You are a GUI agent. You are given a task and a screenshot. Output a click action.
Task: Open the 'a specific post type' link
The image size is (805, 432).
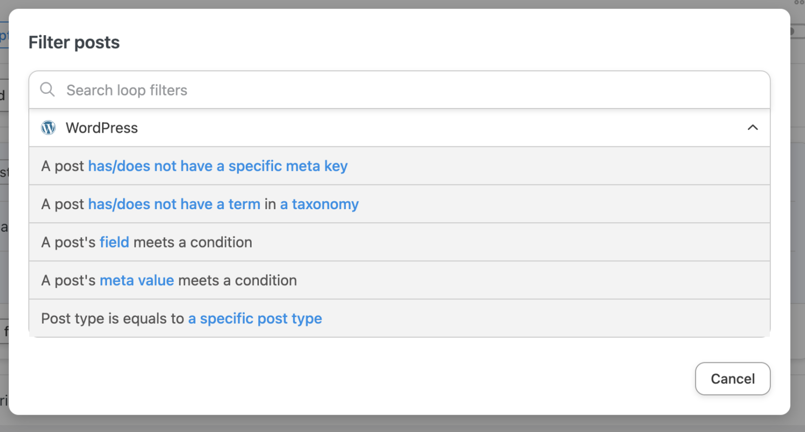[x=255, y=318]
